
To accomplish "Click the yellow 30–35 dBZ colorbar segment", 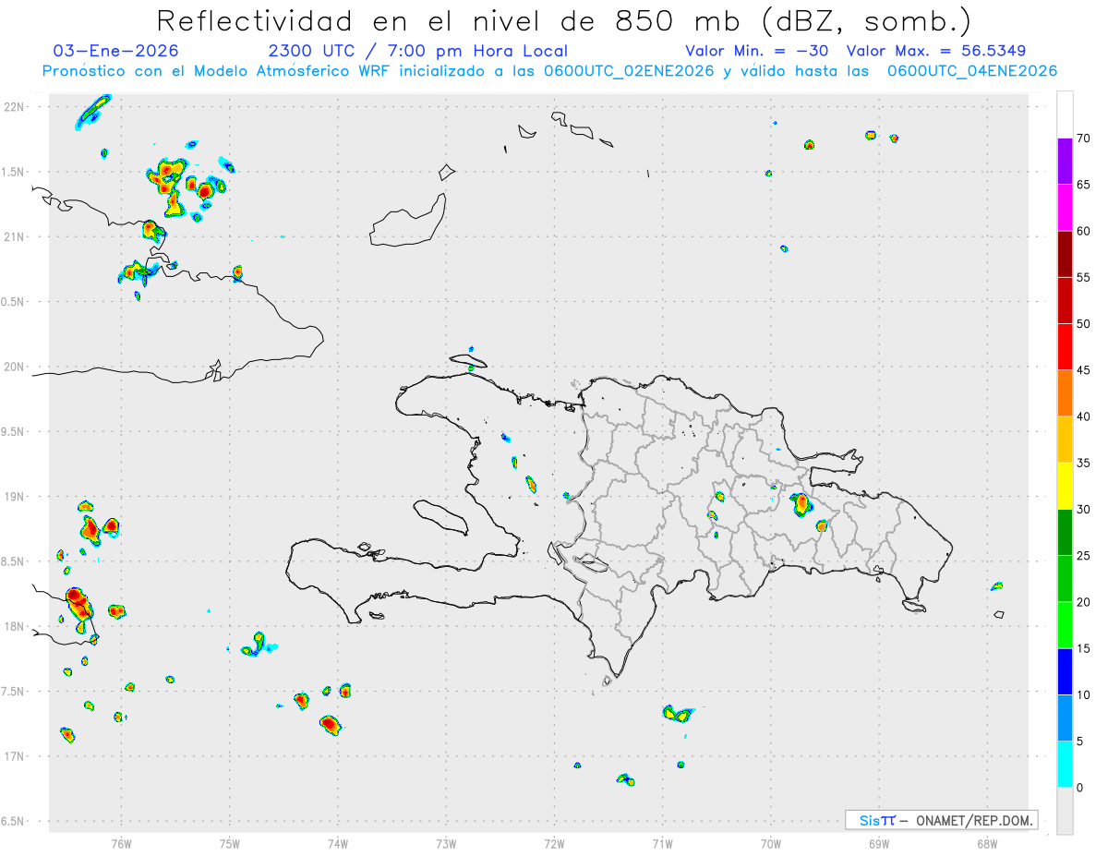I will click(1065, 486).
